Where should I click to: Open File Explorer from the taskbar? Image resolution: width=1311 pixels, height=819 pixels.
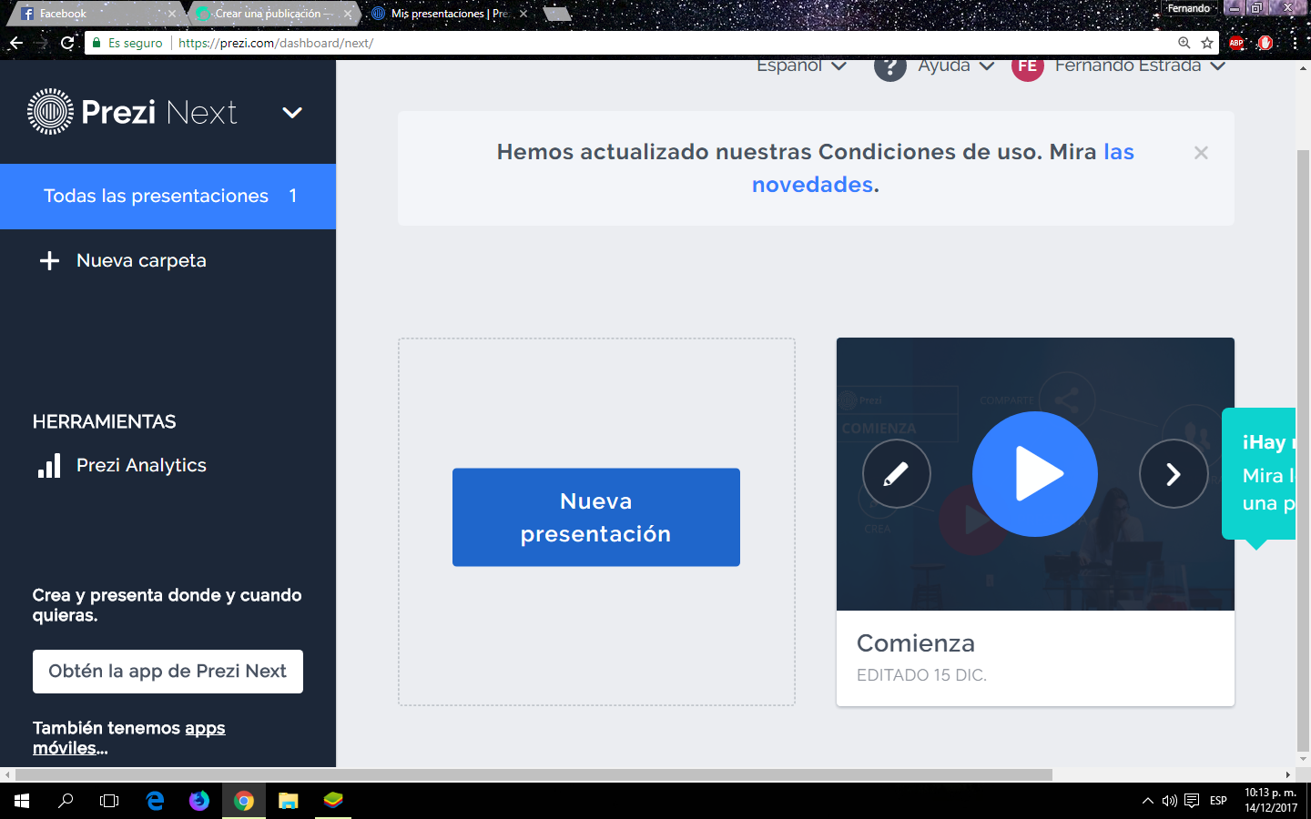point(289,801)
